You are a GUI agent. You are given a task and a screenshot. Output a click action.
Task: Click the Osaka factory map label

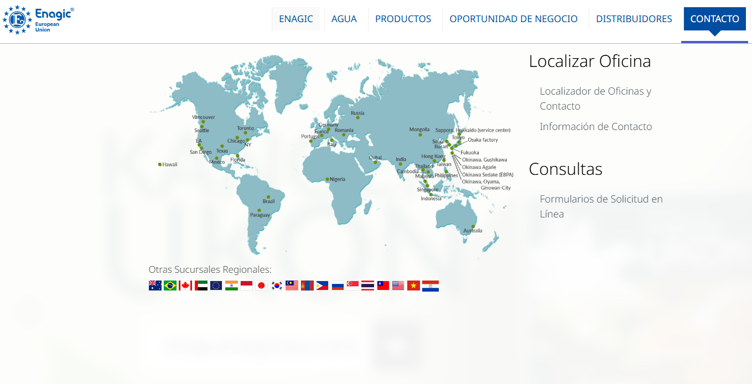483,140
